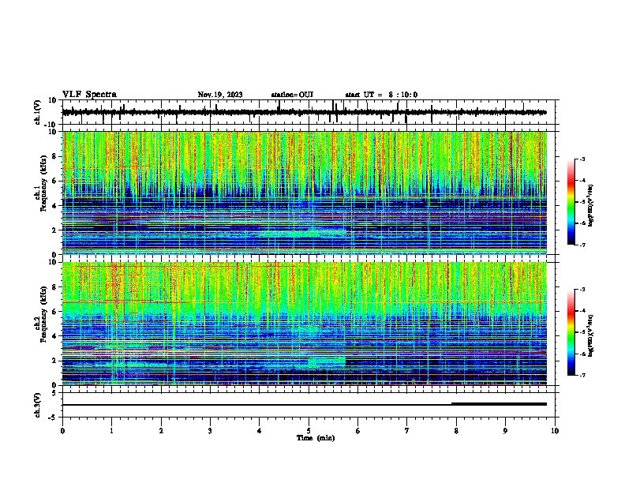This screenshot has width=625, height=483.
Task: Click the "-3" label on ch.1 color bar
Action: pyautogui.click(x=582, y=159)
